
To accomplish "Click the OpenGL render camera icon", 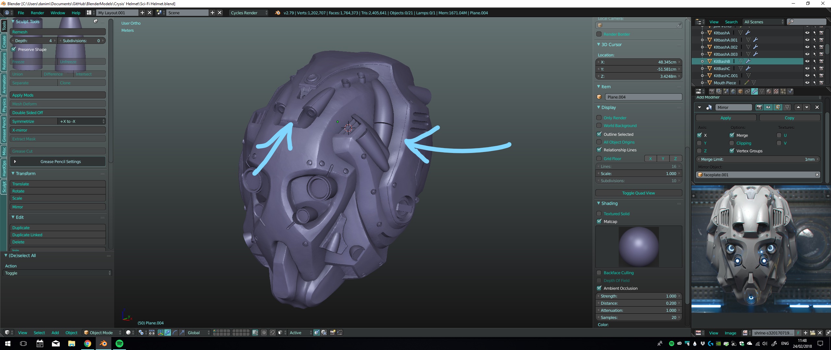I will [332, 332].
